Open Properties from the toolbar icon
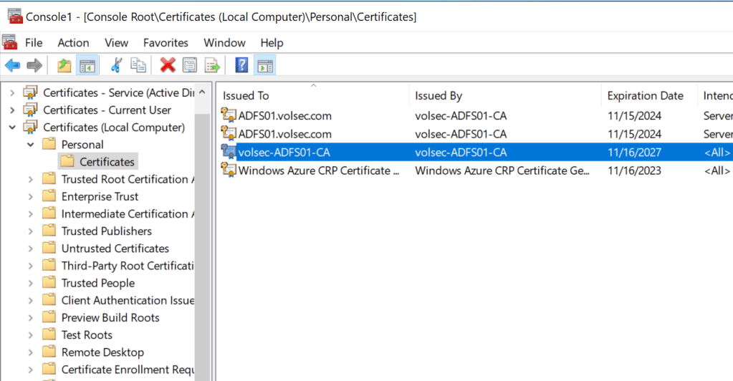Image resolution: width=733 pixels, height=381 pixels. point(190,66)
